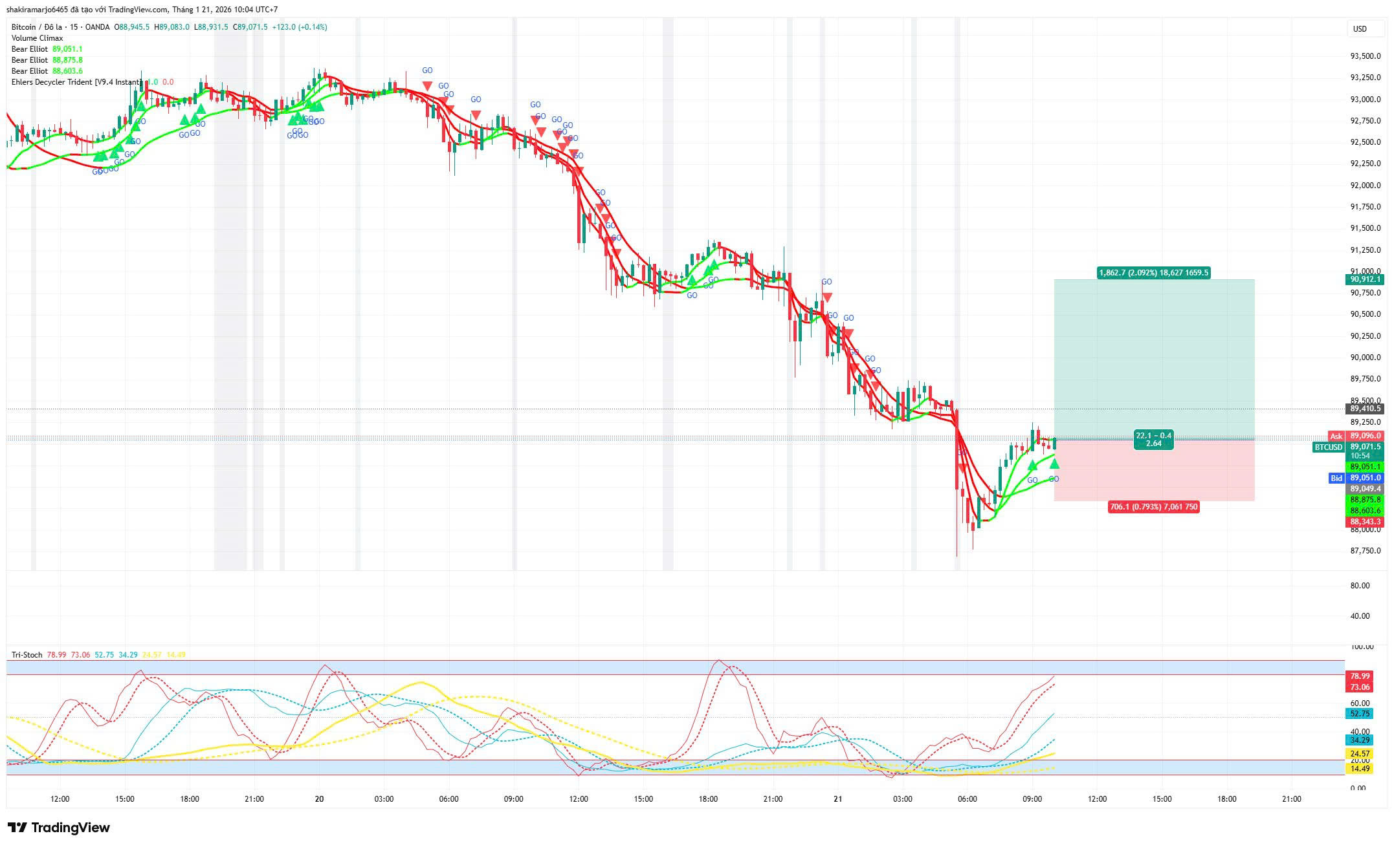Click the green 90,912.1 take-profit price tag

click(x=1364, y=279)
